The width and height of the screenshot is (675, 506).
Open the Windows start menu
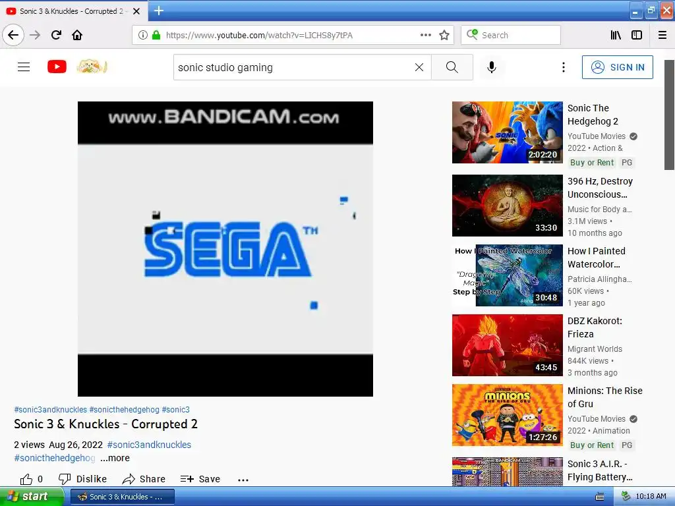32,496
